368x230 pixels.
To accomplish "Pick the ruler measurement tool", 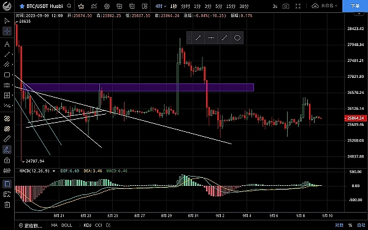I will 7,139.
